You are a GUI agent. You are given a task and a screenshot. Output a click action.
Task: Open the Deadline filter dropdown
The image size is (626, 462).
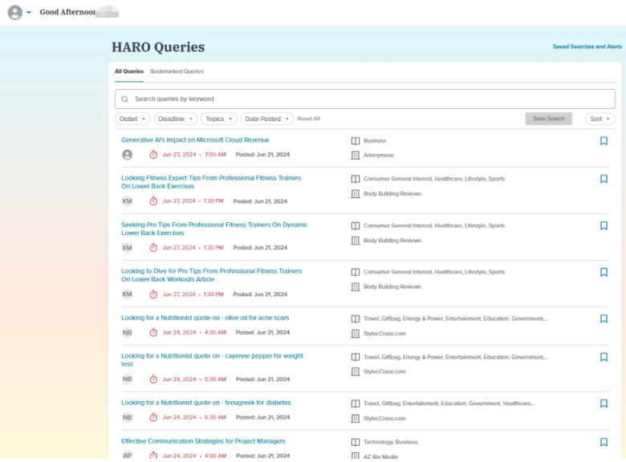[x=176, y=119]
